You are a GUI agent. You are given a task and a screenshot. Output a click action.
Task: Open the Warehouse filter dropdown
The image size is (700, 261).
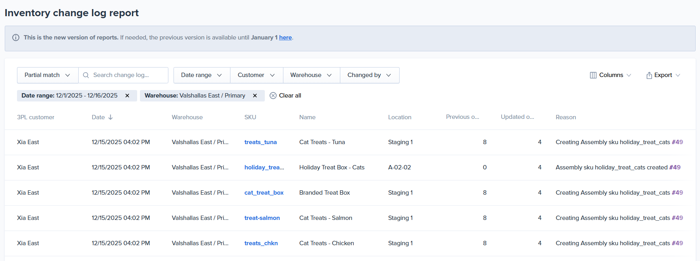311,75
